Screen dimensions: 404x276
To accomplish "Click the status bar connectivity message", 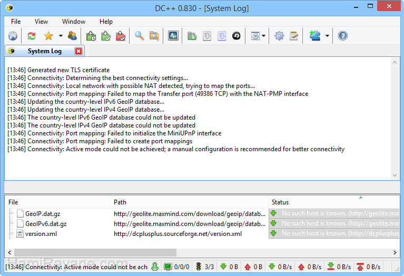I will [x=76, y=267].
